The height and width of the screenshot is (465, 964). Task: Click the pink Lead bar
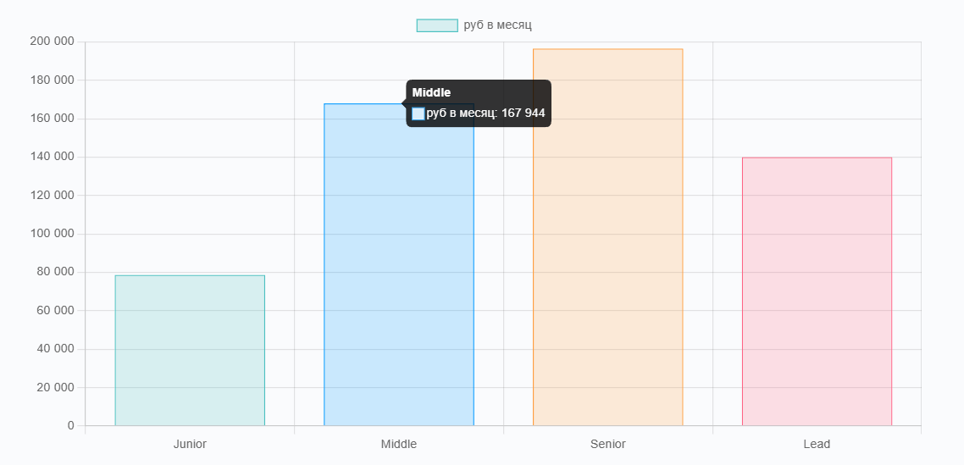(817, 291)
